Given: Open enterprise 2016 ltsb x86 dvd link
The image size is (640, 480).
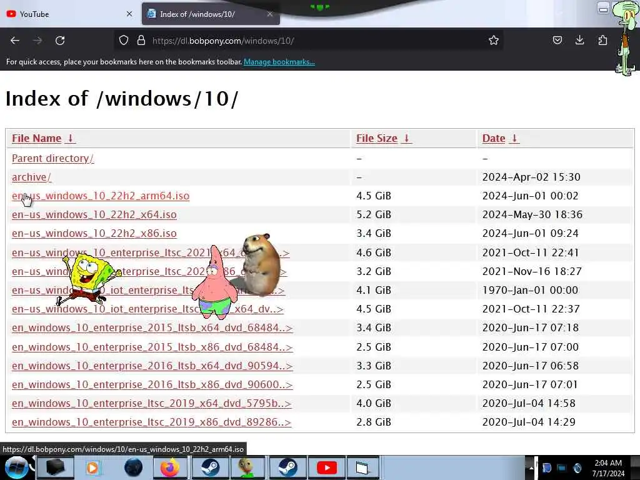Looking at the screenshot, I should click(152, 384).
